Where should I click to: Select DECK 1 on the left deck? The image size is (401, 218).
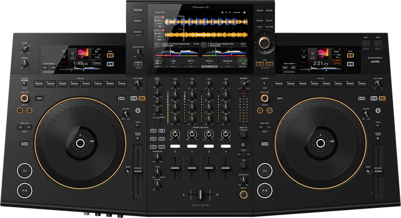tap(110, 55)
